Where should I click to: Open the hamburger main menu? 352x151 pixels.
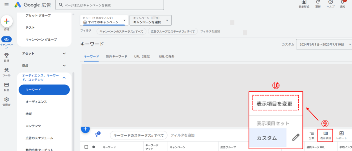point(6,5)
